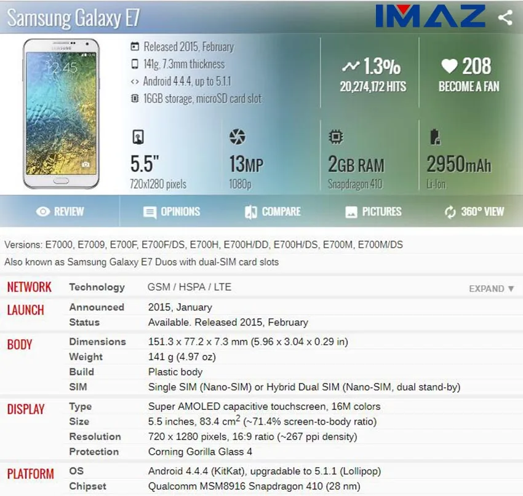Click the 2GB RAM spec
This screenshot has width=523, height=496.
coord(356,164)
